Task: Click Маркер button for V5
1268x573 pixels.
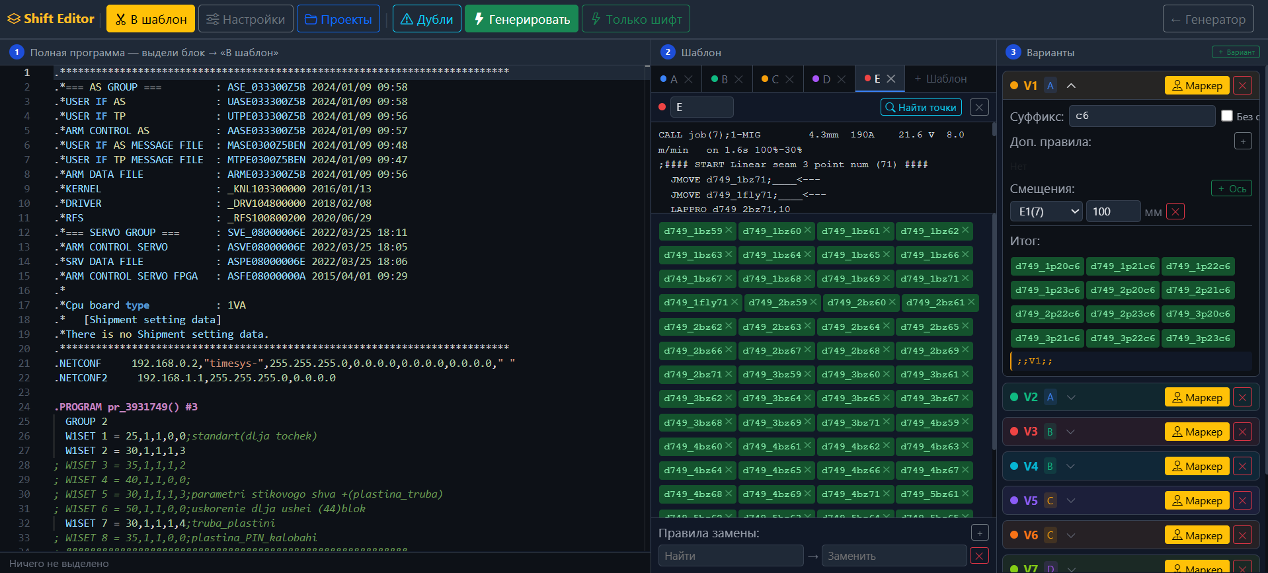Action: click(1197, 500)
